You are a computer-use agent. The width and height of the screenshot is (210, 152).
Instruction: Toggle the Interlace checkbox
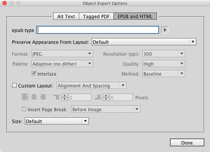point(34,74)
